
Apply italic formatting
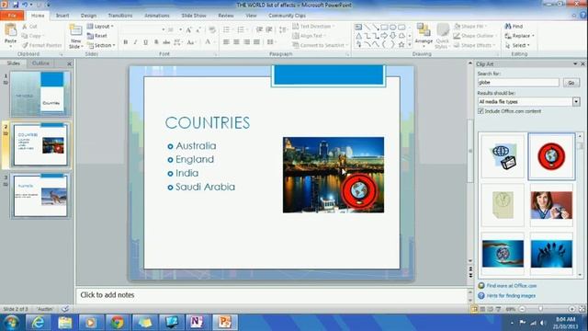135,42
